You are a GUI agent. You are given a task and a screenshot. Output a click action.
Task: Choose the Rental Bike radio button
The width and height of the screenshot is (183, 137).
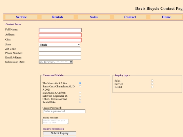(80, 102)
